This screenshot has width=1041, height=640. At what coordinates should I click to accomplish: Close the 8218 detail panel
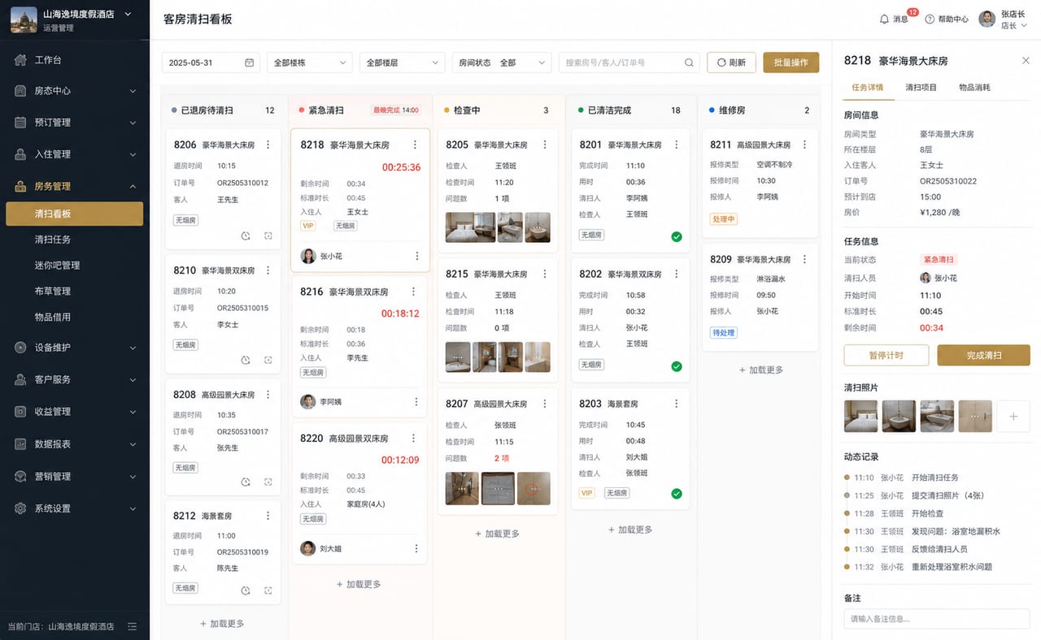click(x=1026, y=61)
